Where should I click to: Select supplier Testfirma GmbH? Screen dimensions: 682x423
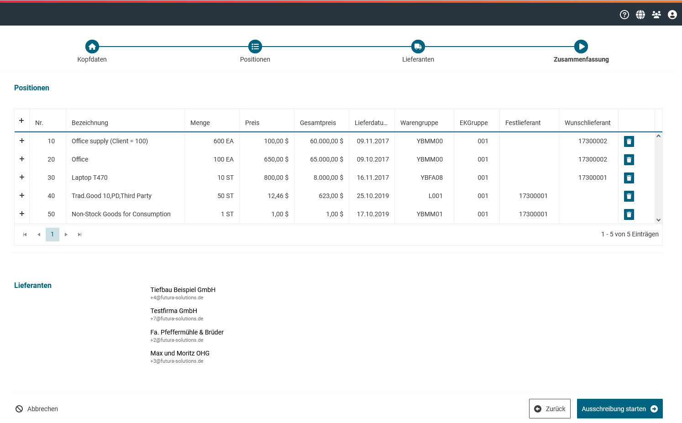(x=174, y=311)
